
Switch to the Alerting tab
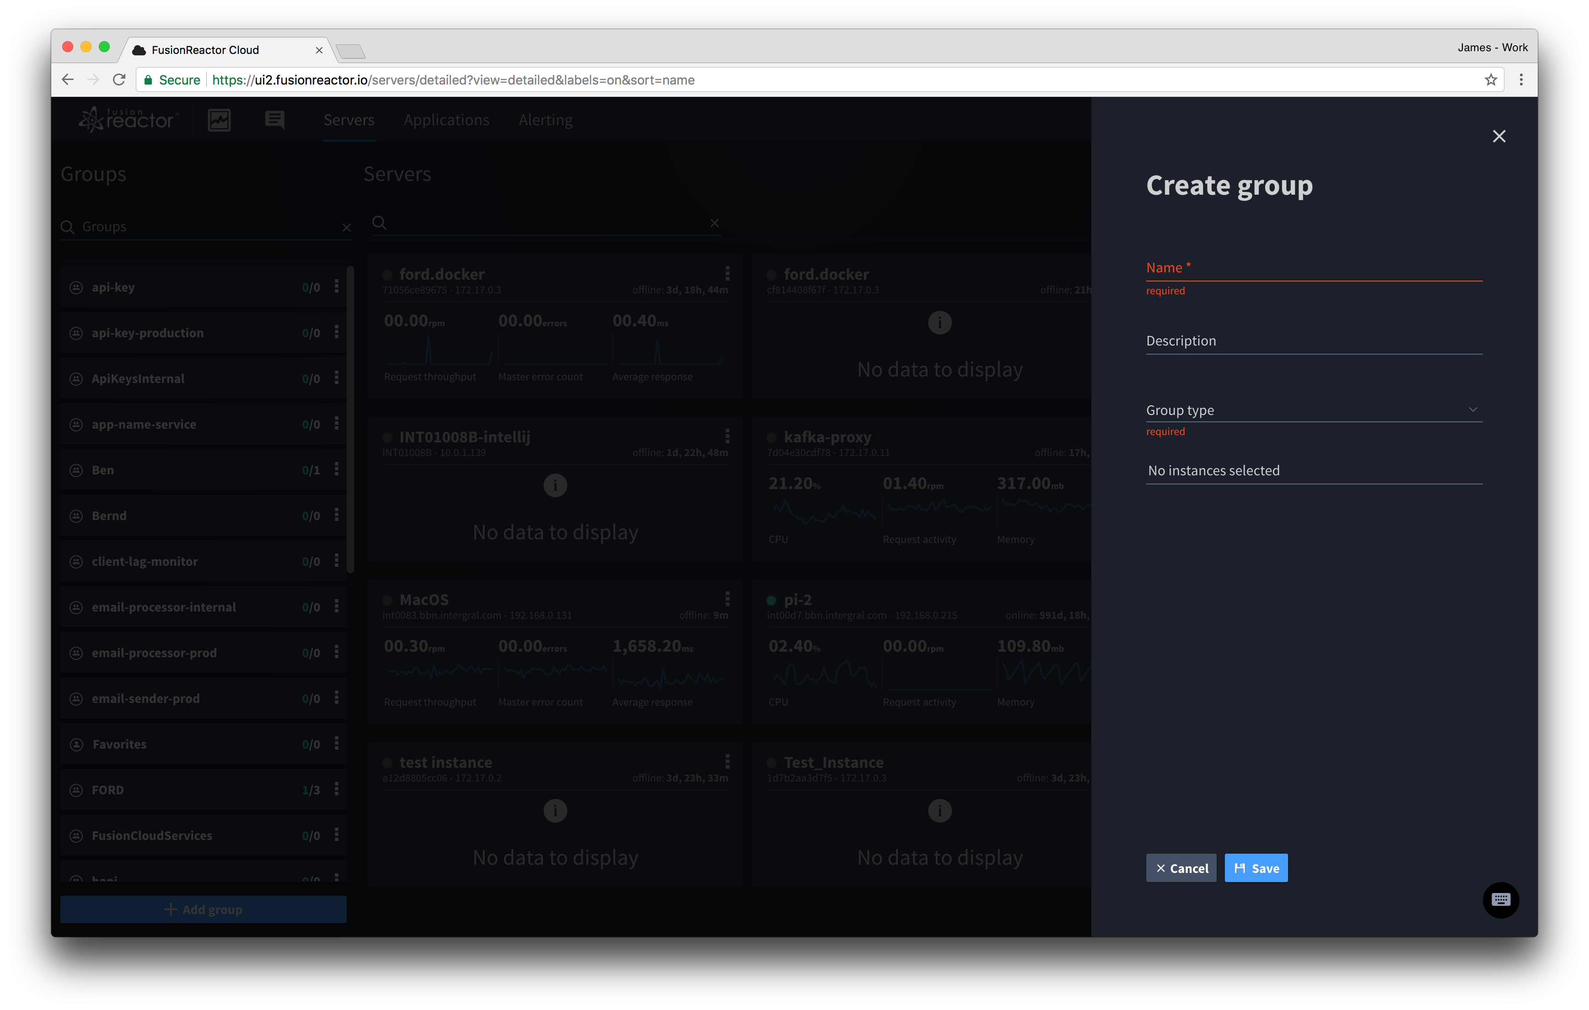click(546, 120)
